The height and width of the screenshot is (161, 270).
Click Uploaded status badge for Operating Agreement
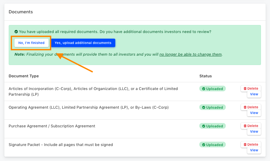[x=212, y=107]
